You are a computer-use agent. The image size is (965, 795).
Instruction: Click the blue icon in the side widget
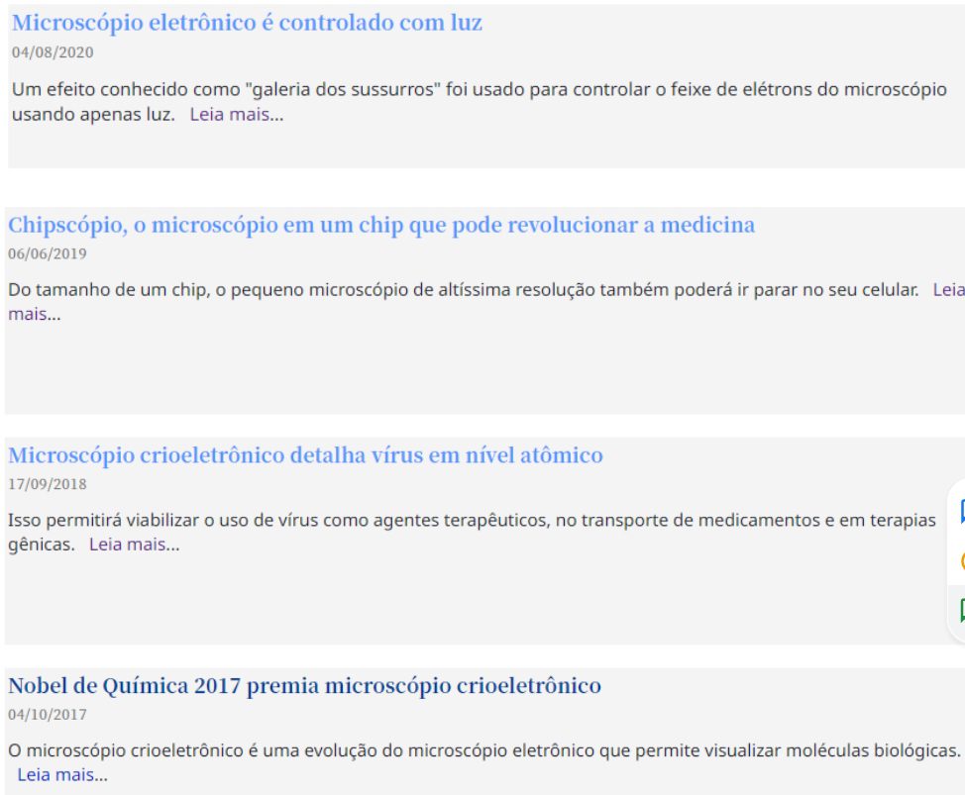click(961, 512)
